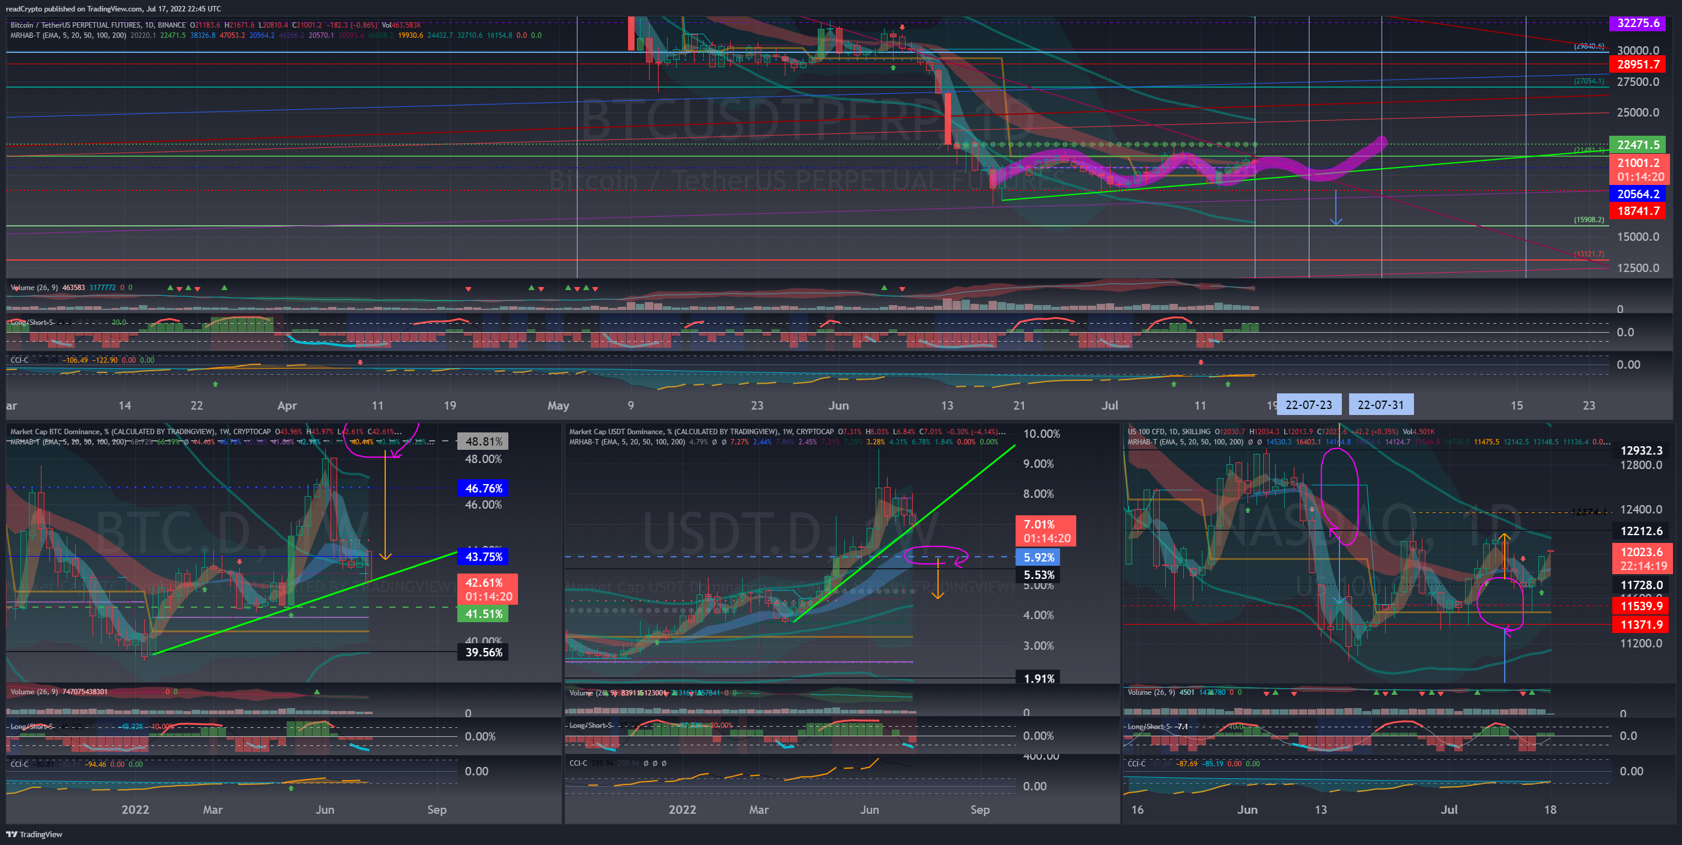Click the 27500.0 axis value on BTC chart
Viewport: 1682px width, 845px height.
pos(1638,82)
